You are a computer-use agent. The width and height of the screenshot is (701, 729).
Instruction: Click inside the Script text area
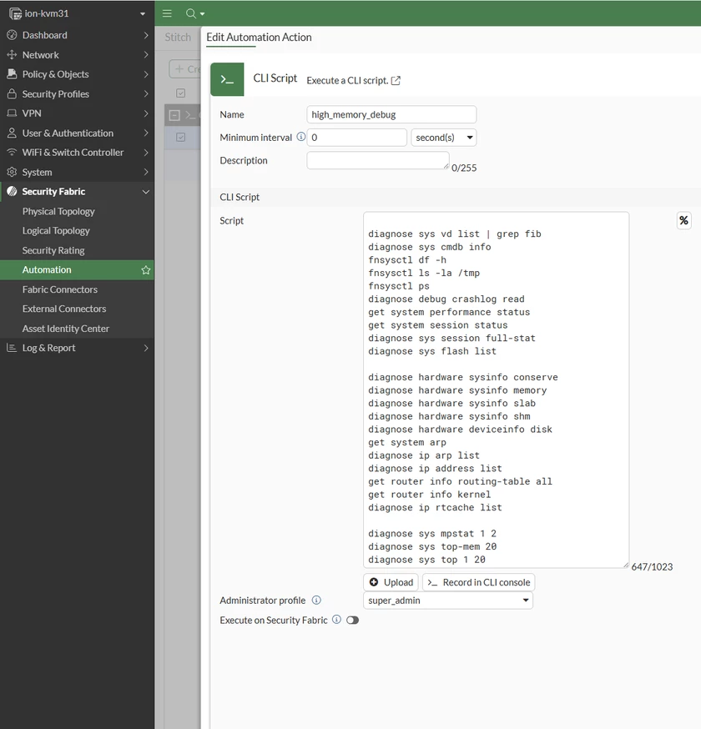[496, 390]
